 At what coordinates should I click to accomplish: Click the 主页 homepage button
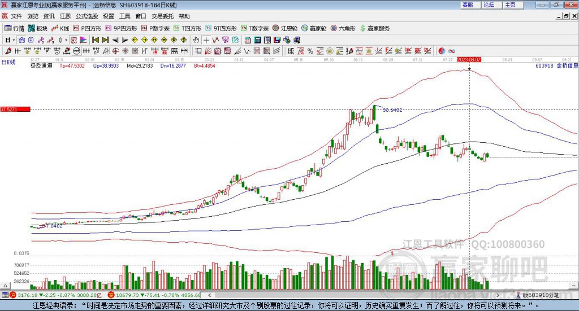pyautogui.click(x=513, y=5)
